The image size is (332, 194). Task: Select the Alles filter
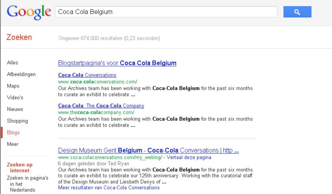click(x=12, y=63)
